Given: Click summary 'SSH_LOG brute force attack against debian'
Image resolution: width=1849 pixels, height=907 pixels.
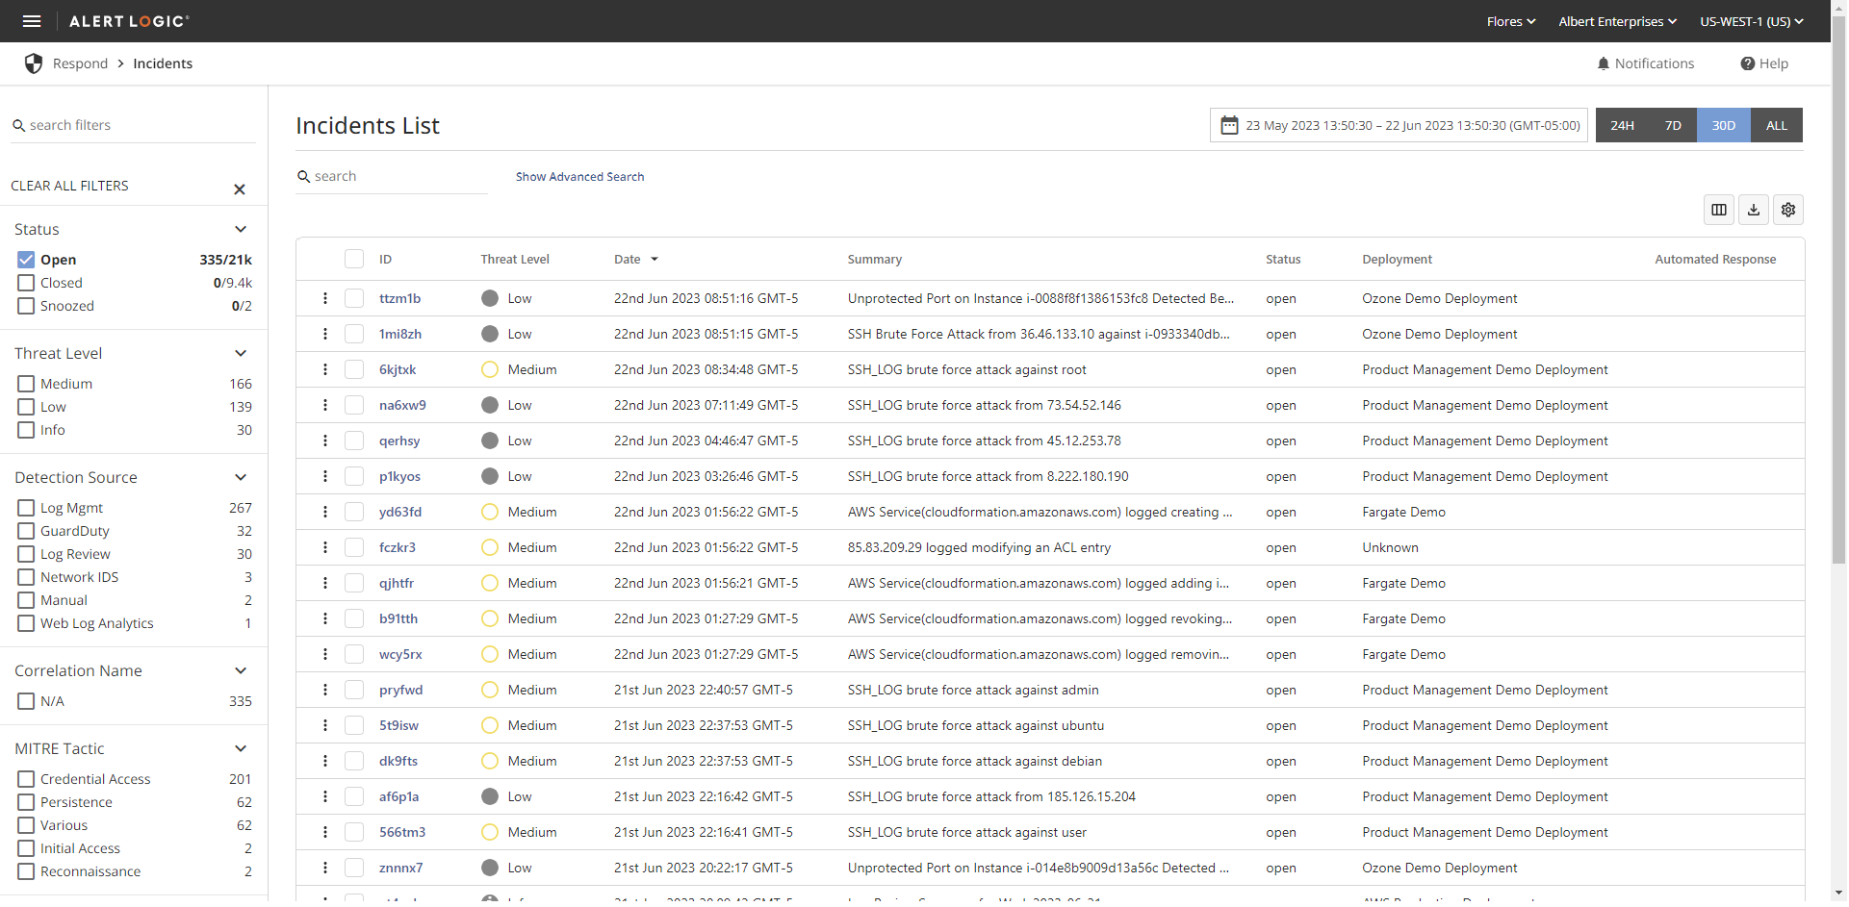Looking at the screenshot, I should (x=974, y=761).
